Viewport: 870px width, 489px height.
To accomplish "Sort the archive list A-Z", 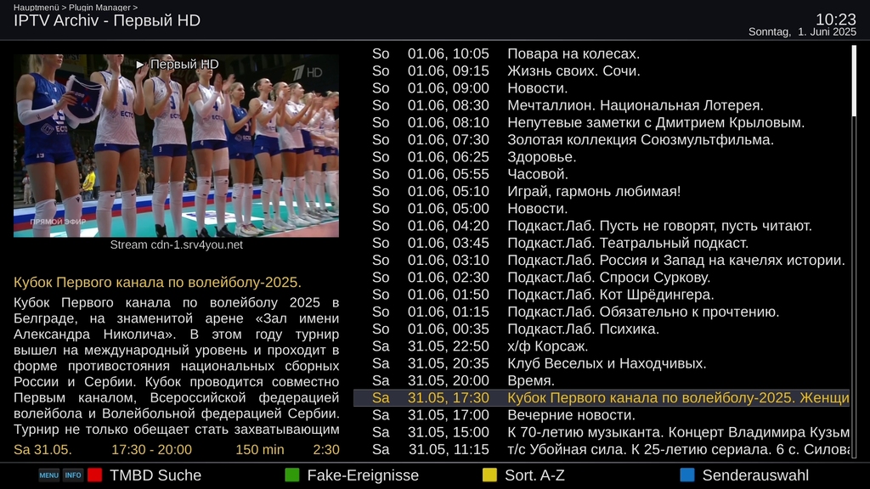I will click(x=535, y=475).
